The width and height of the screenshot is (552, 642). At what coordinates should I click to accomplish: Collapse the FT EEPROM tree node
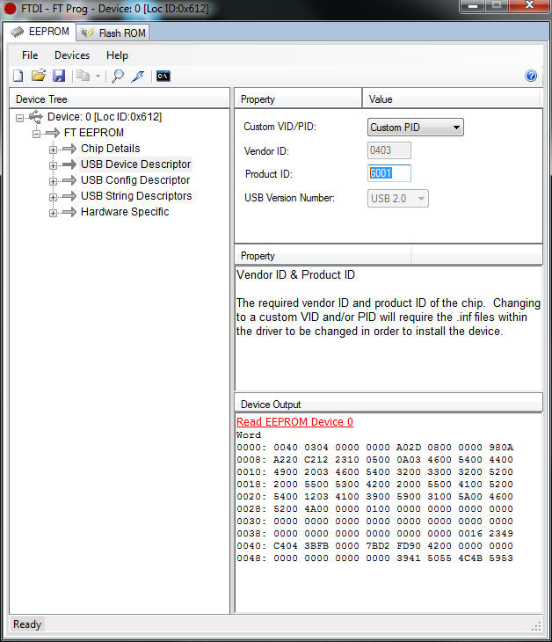point(36,134)
